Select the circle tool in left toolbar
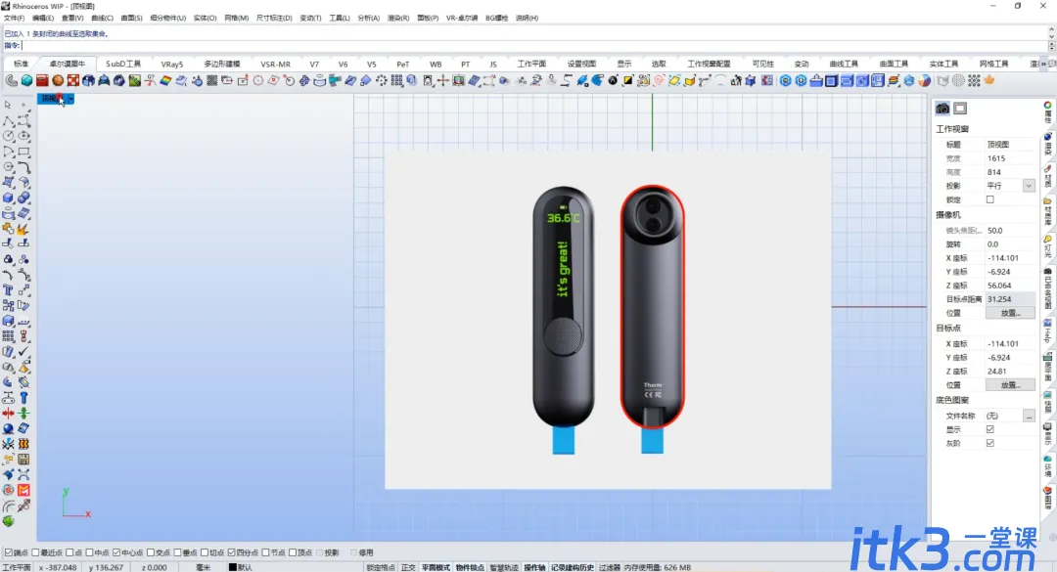This screenshot has width=1057, height=572. [8, 136]
